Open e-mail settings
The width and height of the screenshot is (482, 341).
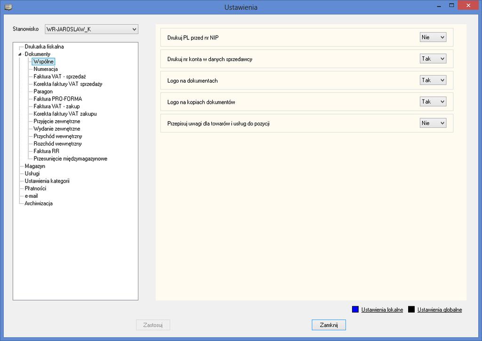point(31,196)
